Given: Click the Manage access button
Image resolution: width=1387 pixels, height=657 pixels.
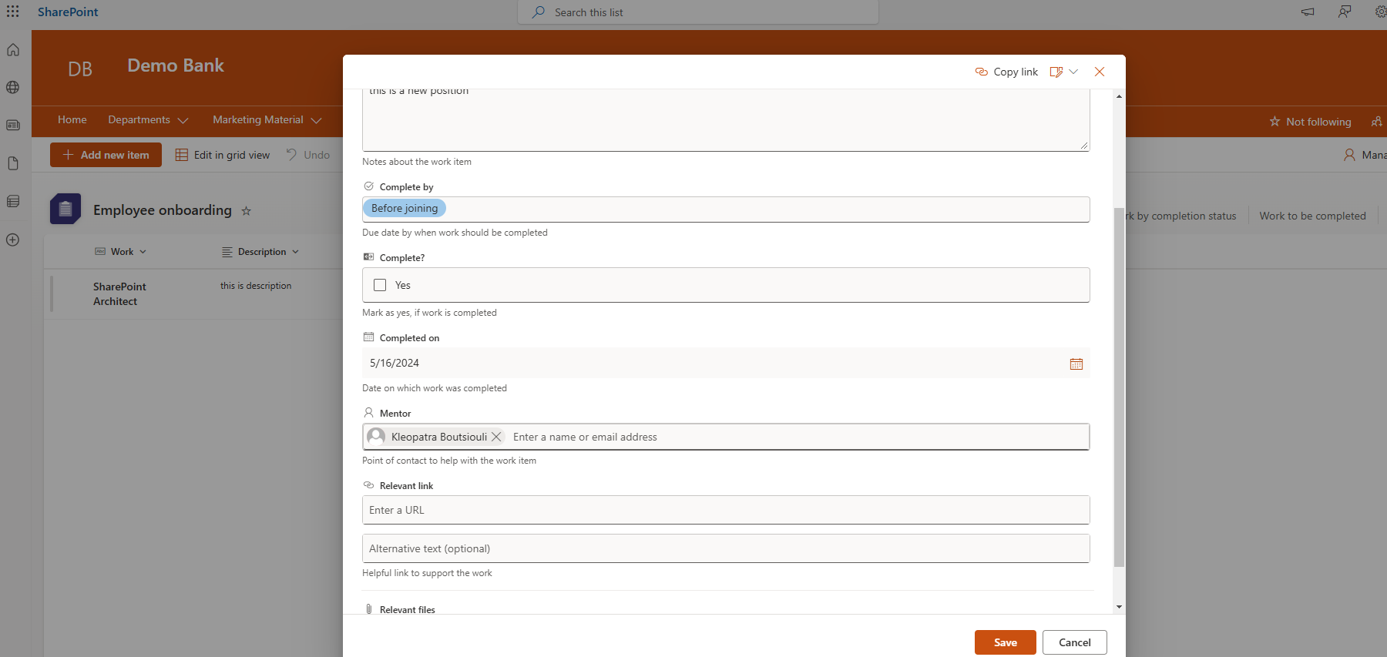Looking at the screenshot, I should coord(1365,155).
